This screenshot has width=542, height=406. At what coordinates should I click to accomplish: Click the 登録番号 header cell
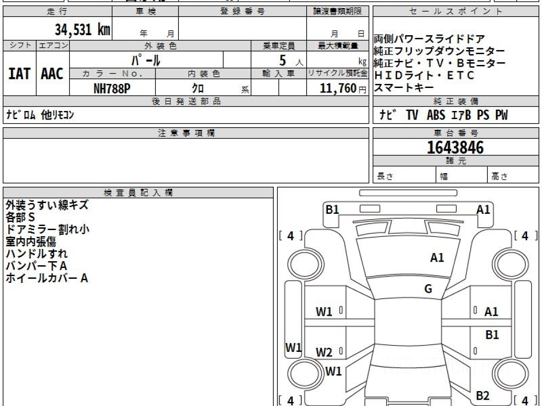pos(242,12)
